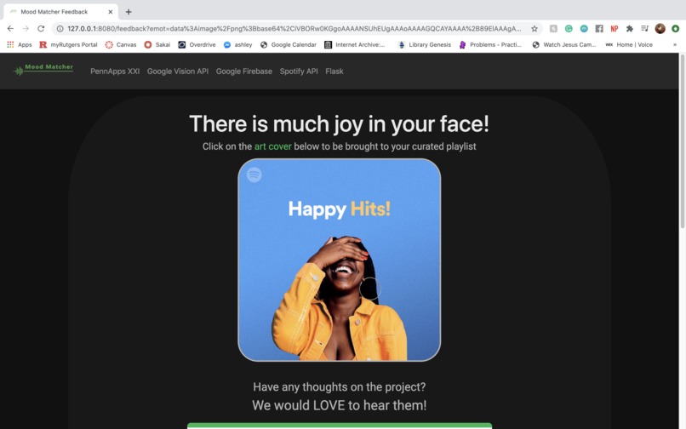The width and height of the screenshot is (686, 429).
Task: Expand the hidden bookmarks chevron
Action: 675,44
